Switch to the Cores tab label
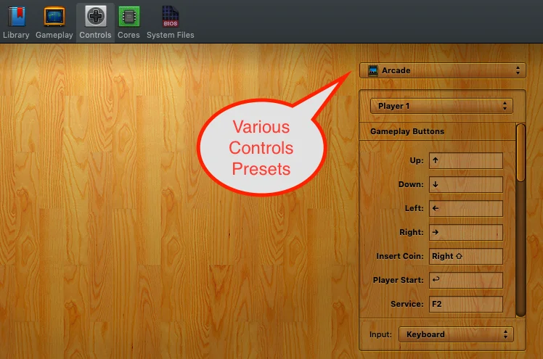The height and width of the screenshot is (359, 543). (x=128, y=35)
